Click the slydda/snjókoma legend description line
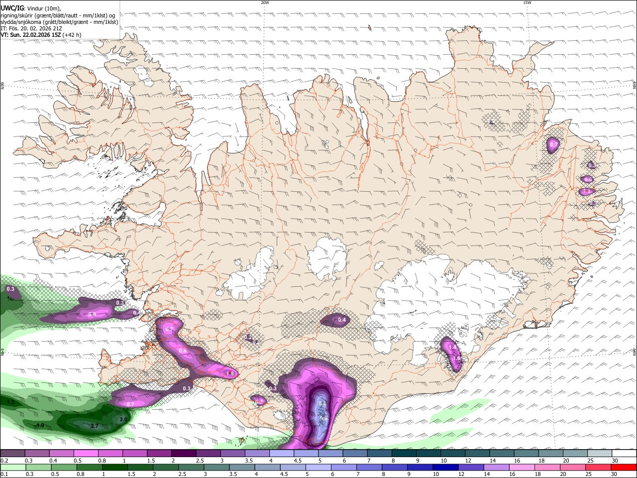Viewport: 637px width, 478px height. click(x=59, y=22)
